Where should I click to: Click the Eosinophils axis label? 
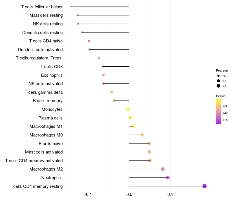pyautogui.click(x=52, y=75)
